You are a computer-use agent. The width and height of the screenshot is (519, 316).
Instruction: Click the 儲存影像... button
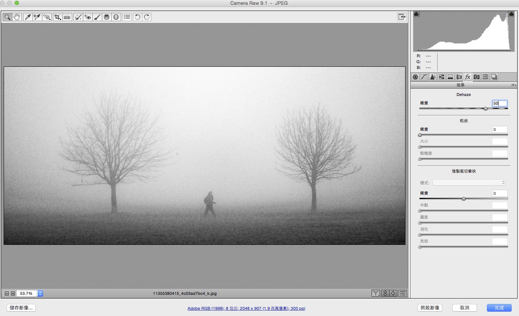[x=21, y=308]
